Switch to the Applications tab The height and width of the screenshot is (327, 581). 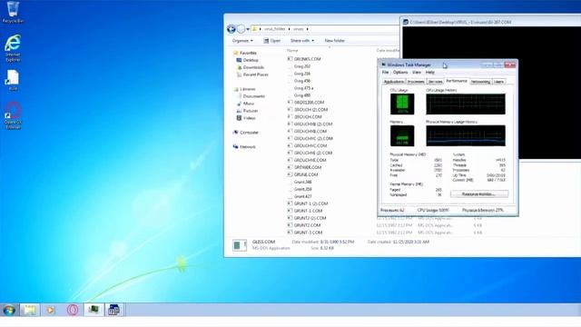pos(394,82)
